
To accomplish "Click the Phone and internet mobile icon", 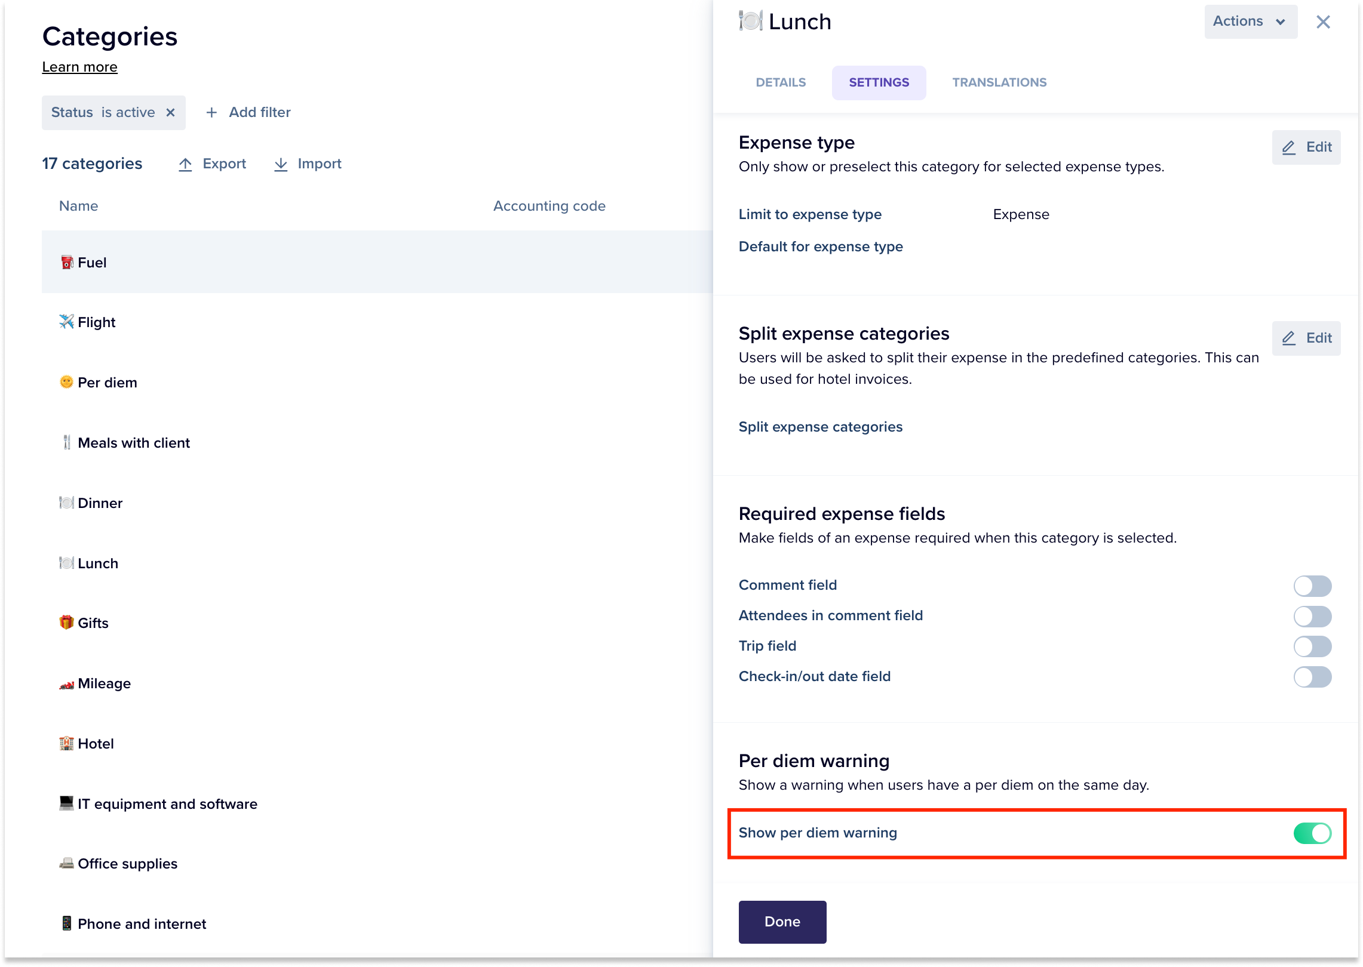I will (x=67, y=923).
